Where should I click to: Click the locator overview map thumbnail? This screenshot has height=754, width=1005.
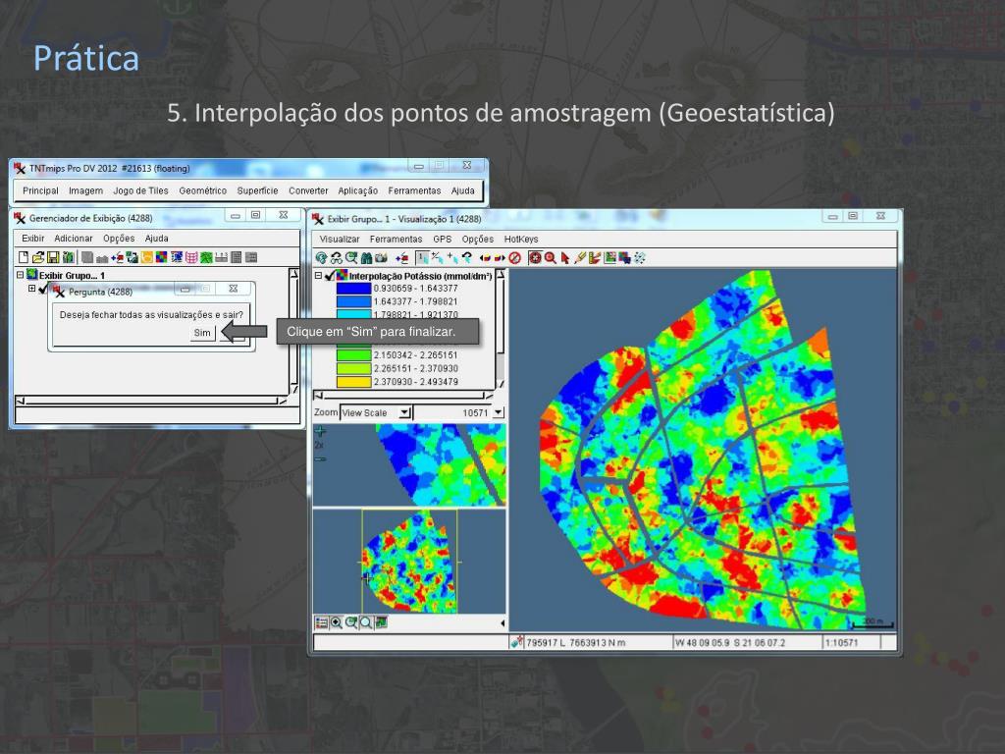(x=410, y=561)
